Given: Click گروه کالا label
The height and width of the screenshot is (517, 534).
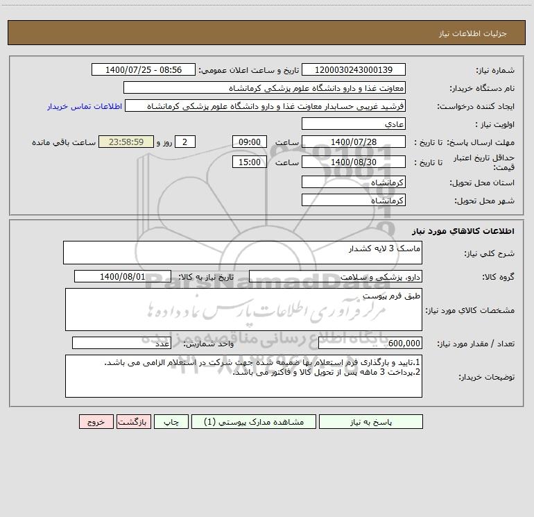Looking at the screenshot, I should [498, 277].
